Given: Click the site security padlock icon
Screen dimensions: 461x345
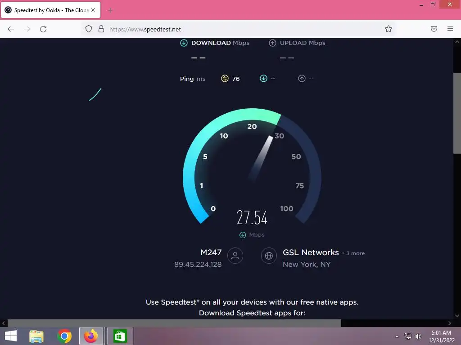Looking at the screenshot, I should (101, 29).
